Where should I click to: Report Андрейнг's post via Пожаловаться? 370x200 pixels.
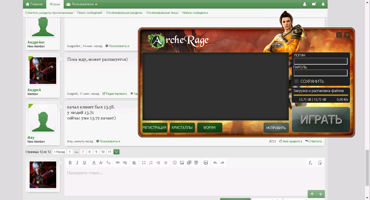click(117, 46)
